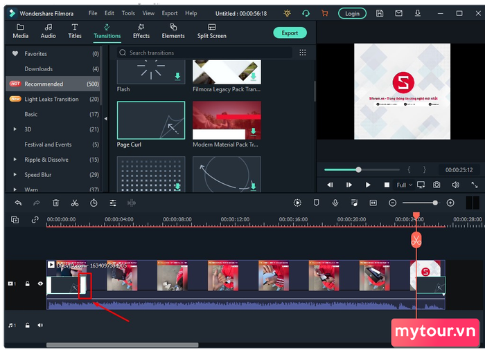Select the Downloads category
Image resolution: width=485 pixels, height=354 pixels.
click(x=53, y=69)
